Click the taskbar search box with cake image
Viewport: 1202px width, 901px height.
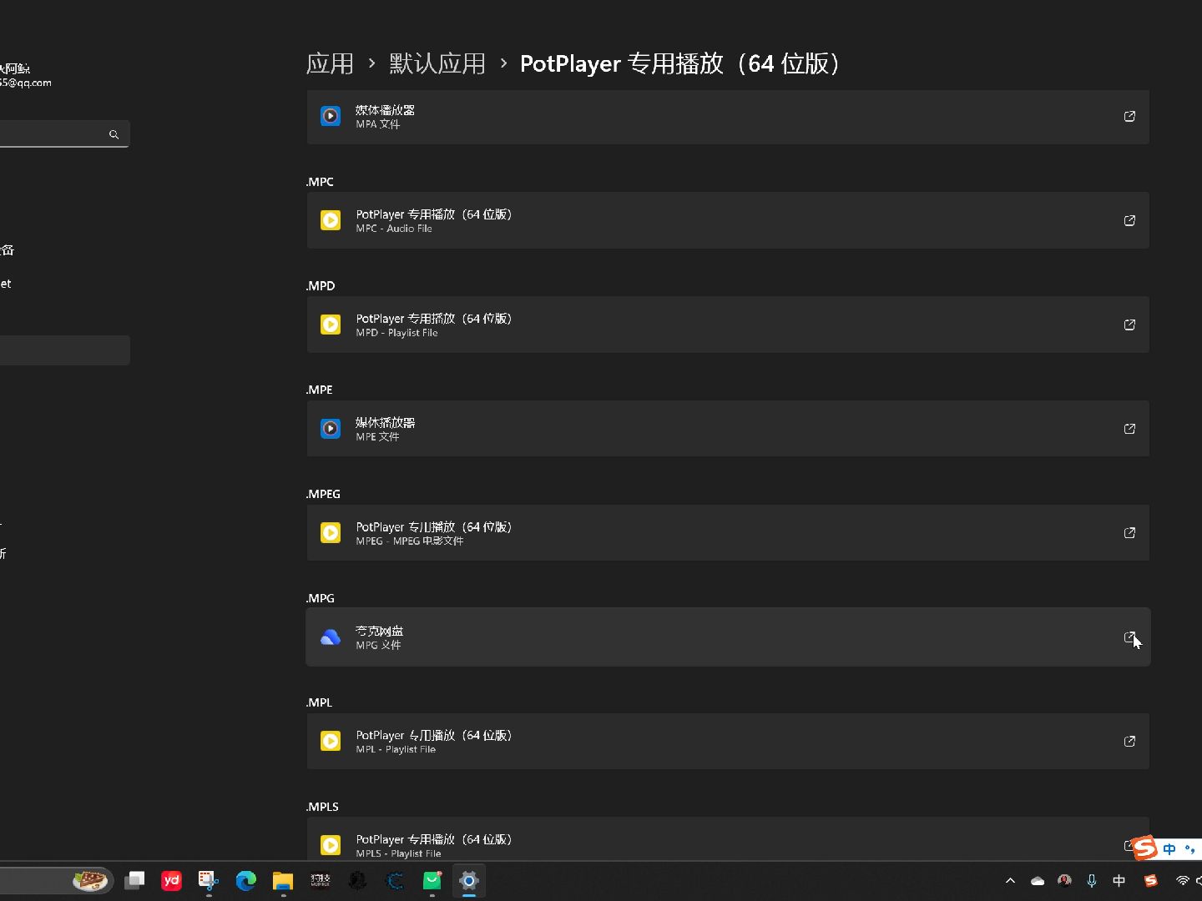[55, 880]
